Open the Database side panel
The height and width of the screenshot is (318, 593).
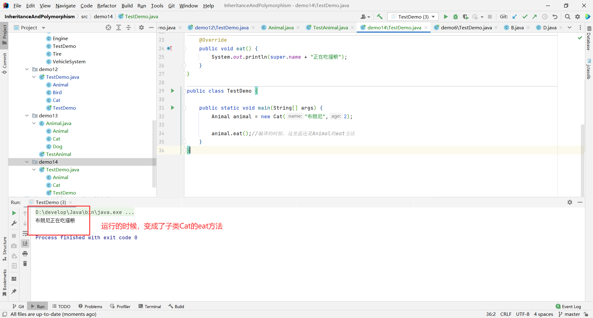(589, 38)
